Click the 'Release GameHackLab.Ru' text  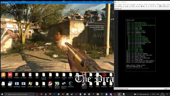(x=134, y=67)
